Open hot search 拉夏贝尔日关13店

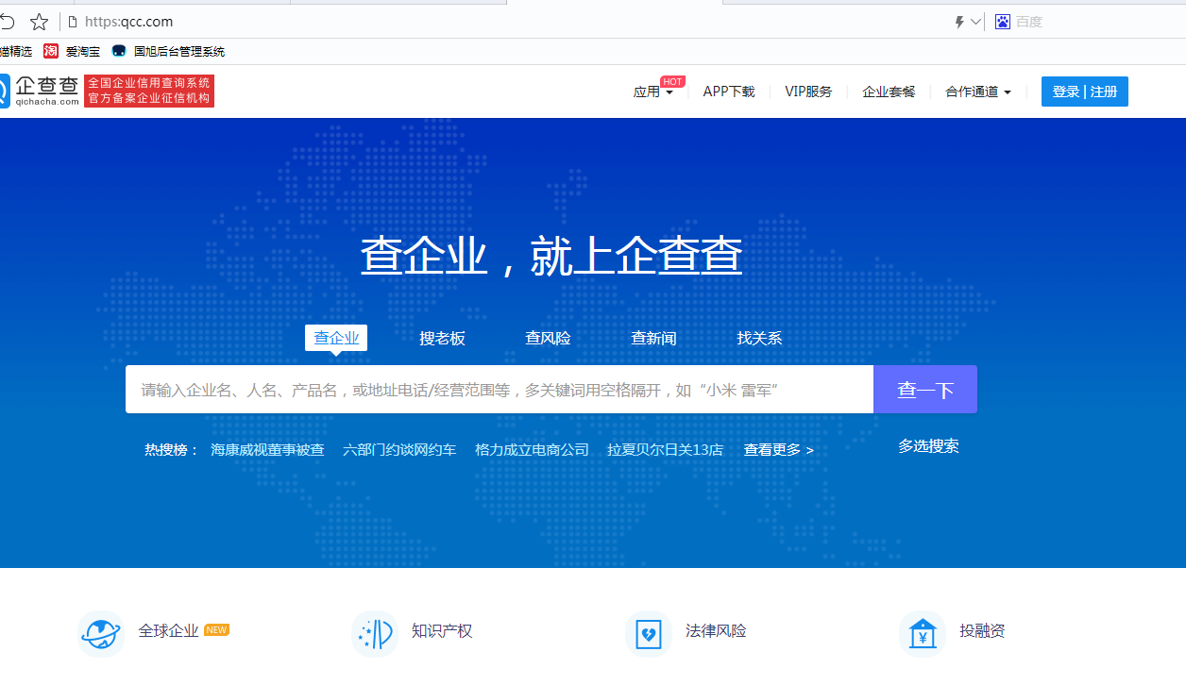tap(665, 450)
